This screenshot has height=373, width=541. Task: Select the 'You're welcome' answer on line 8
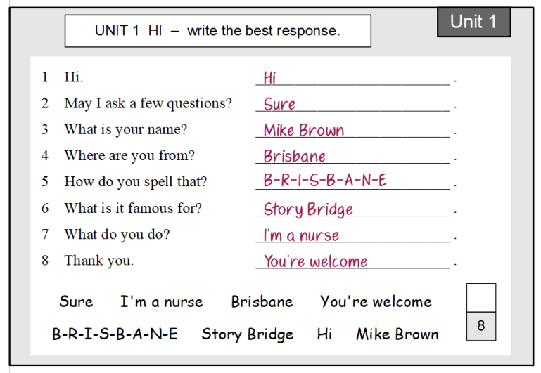(315, 261)
